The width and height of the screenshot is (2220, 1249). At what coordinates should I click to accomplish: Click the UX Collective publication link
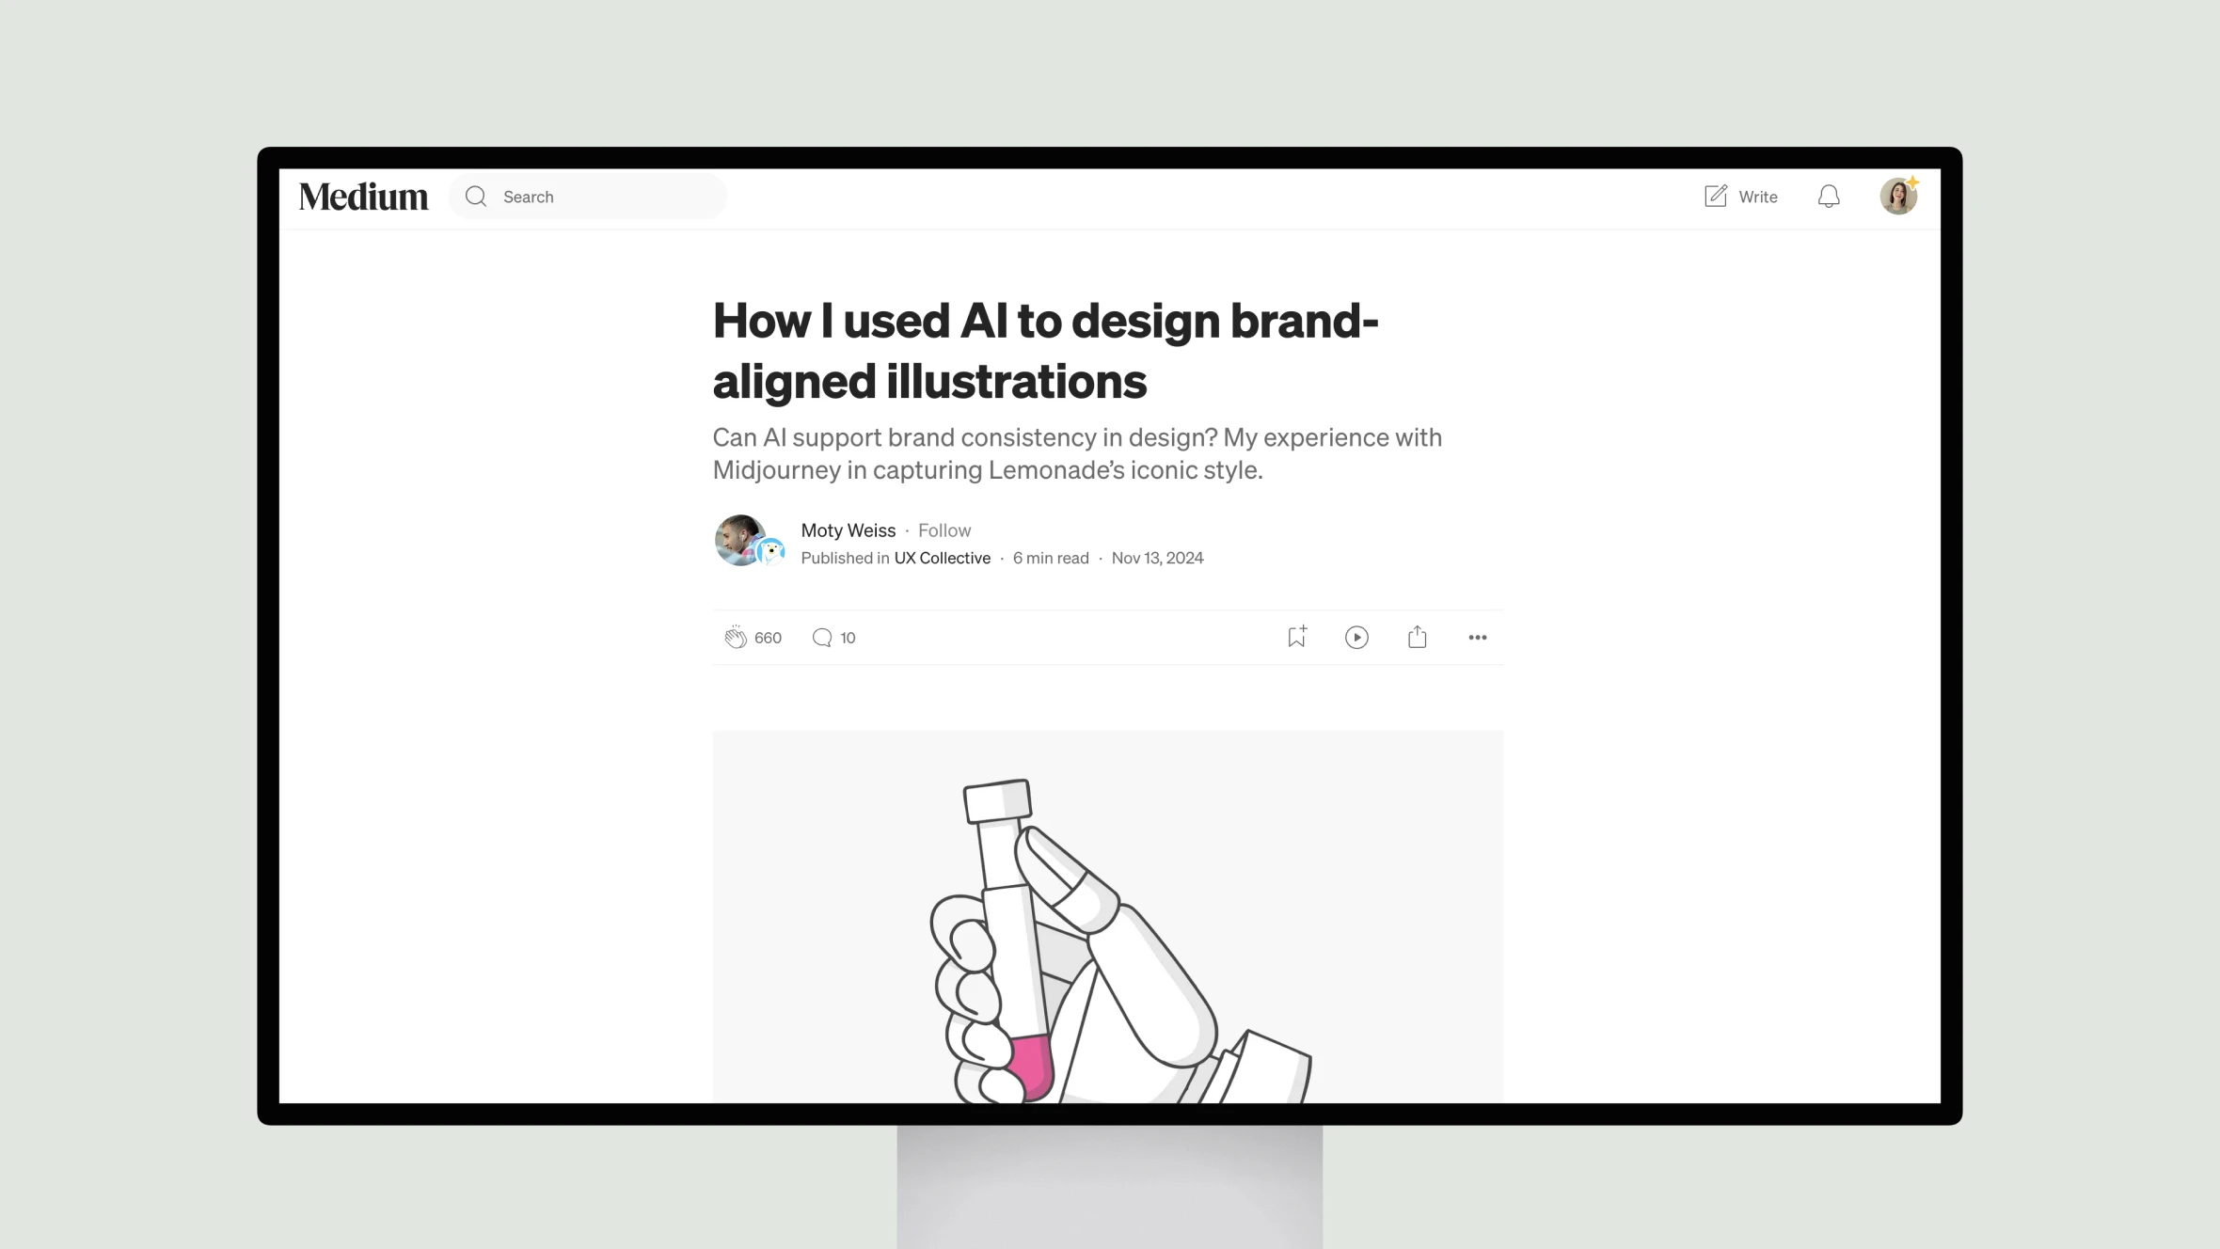tap(941, 557)
